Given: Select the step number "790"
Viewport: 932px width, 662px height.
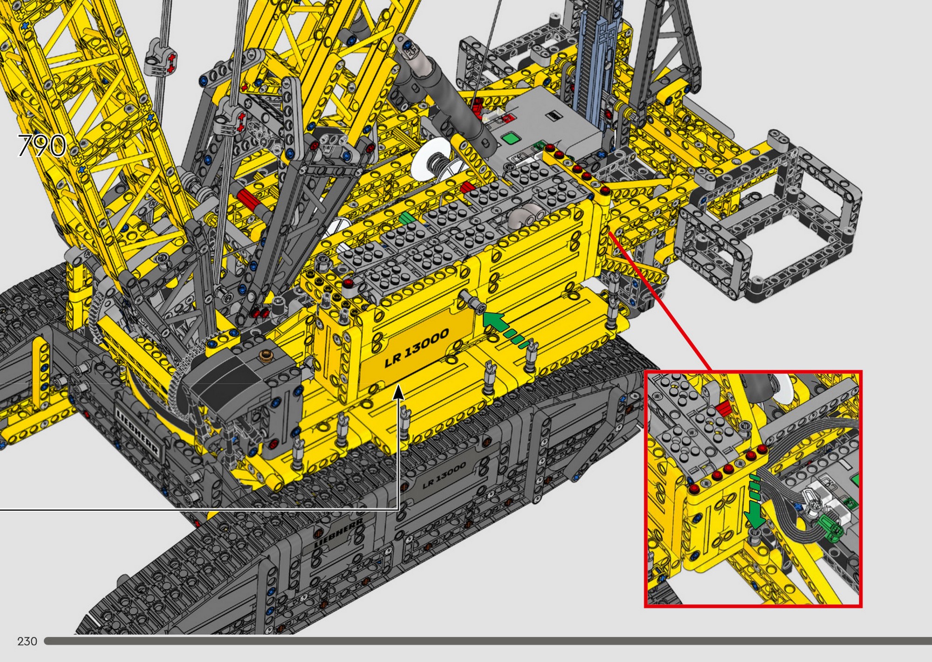Looking at the screenshot, I should click(42, 145).
